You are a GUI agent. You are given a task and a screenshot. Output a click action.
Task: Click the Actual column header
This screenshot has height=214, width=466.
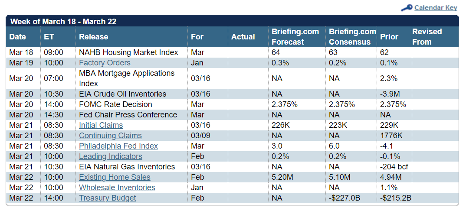[243, 37]
